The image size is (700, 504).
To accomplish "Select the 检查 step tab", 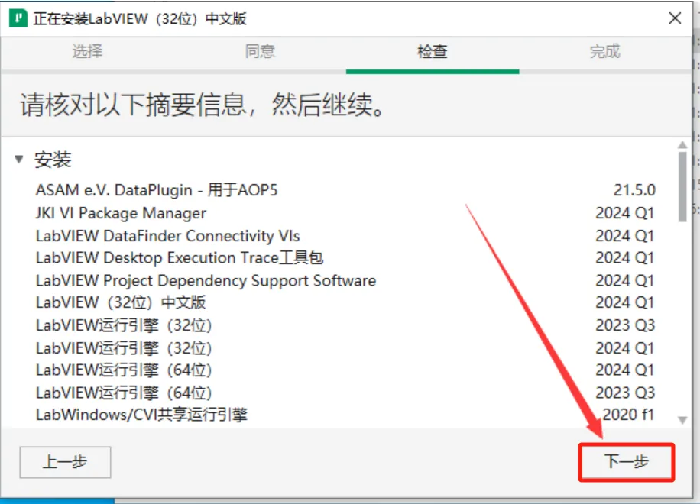I will [432, 51].
